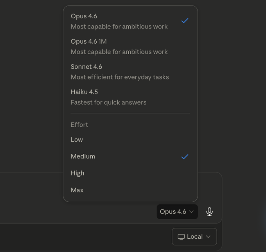The image size is (266, 252).
Task: Collapse the Opus 4.6 model selector button
Action: (x=177, y=212)
